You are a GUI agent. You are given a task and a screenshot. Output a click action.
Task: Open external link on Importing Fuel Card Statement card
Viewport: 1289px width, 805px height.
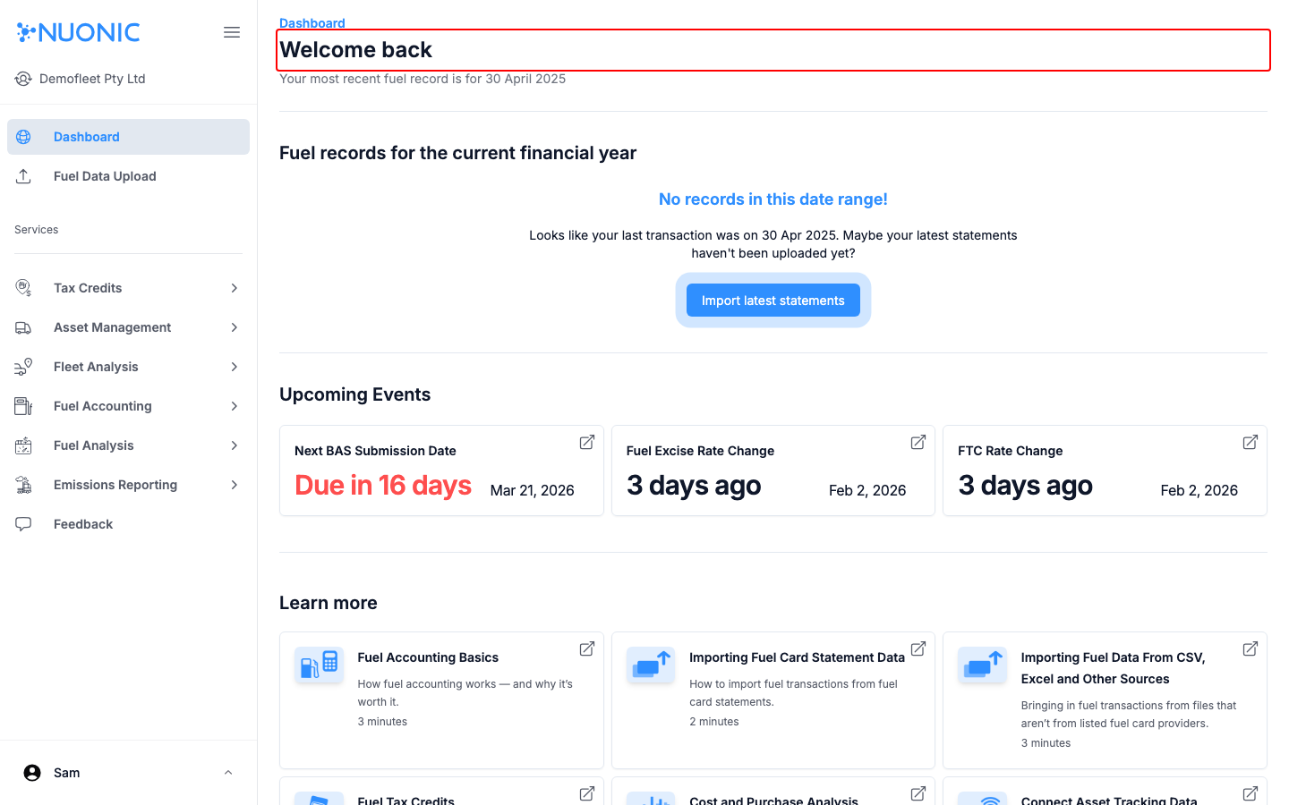918,648
